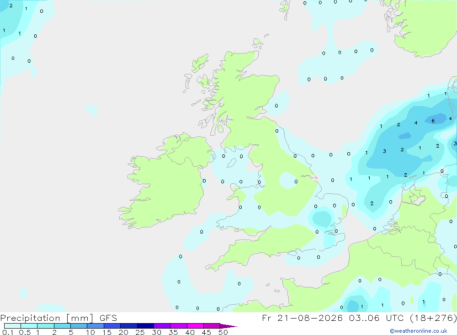The height and width of the screenshot is (335, 457).
Task: Click the 40–45 mm magenta legend swatch
Action: (195, 326)
